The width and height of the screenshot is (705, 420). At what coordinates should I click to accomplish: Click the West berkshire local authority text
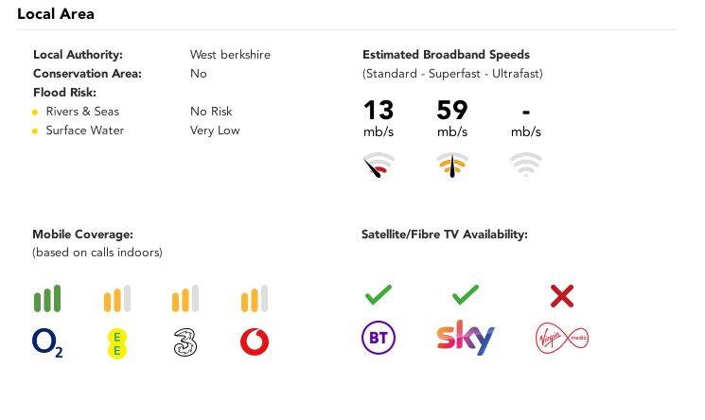click(x=230, y=55)
